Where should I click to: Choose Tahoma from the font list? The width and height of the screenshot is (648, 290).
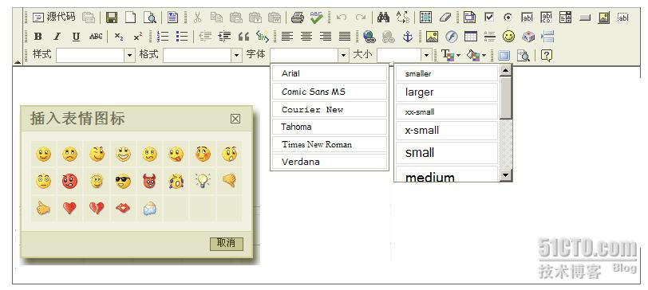tap(330, 127)
